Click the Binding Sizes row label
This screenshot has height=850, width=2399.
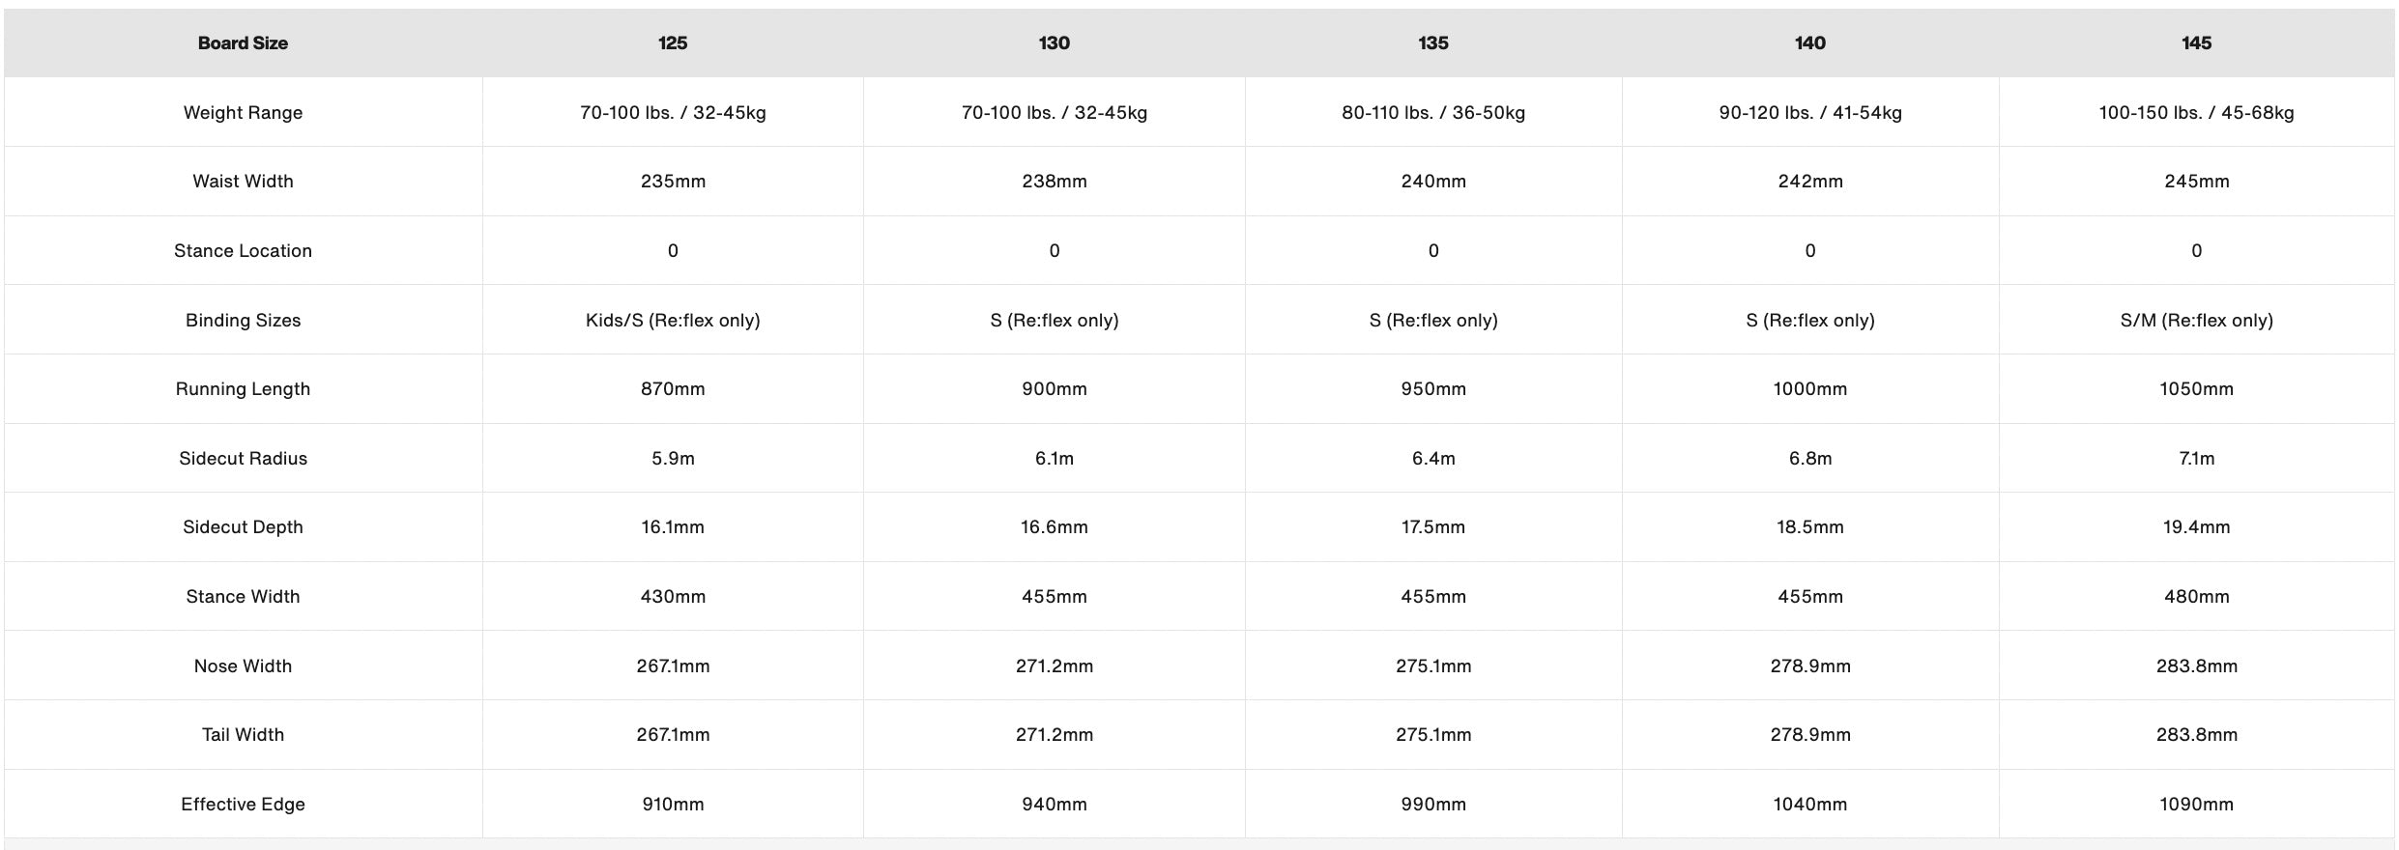[x=243, y=320]
